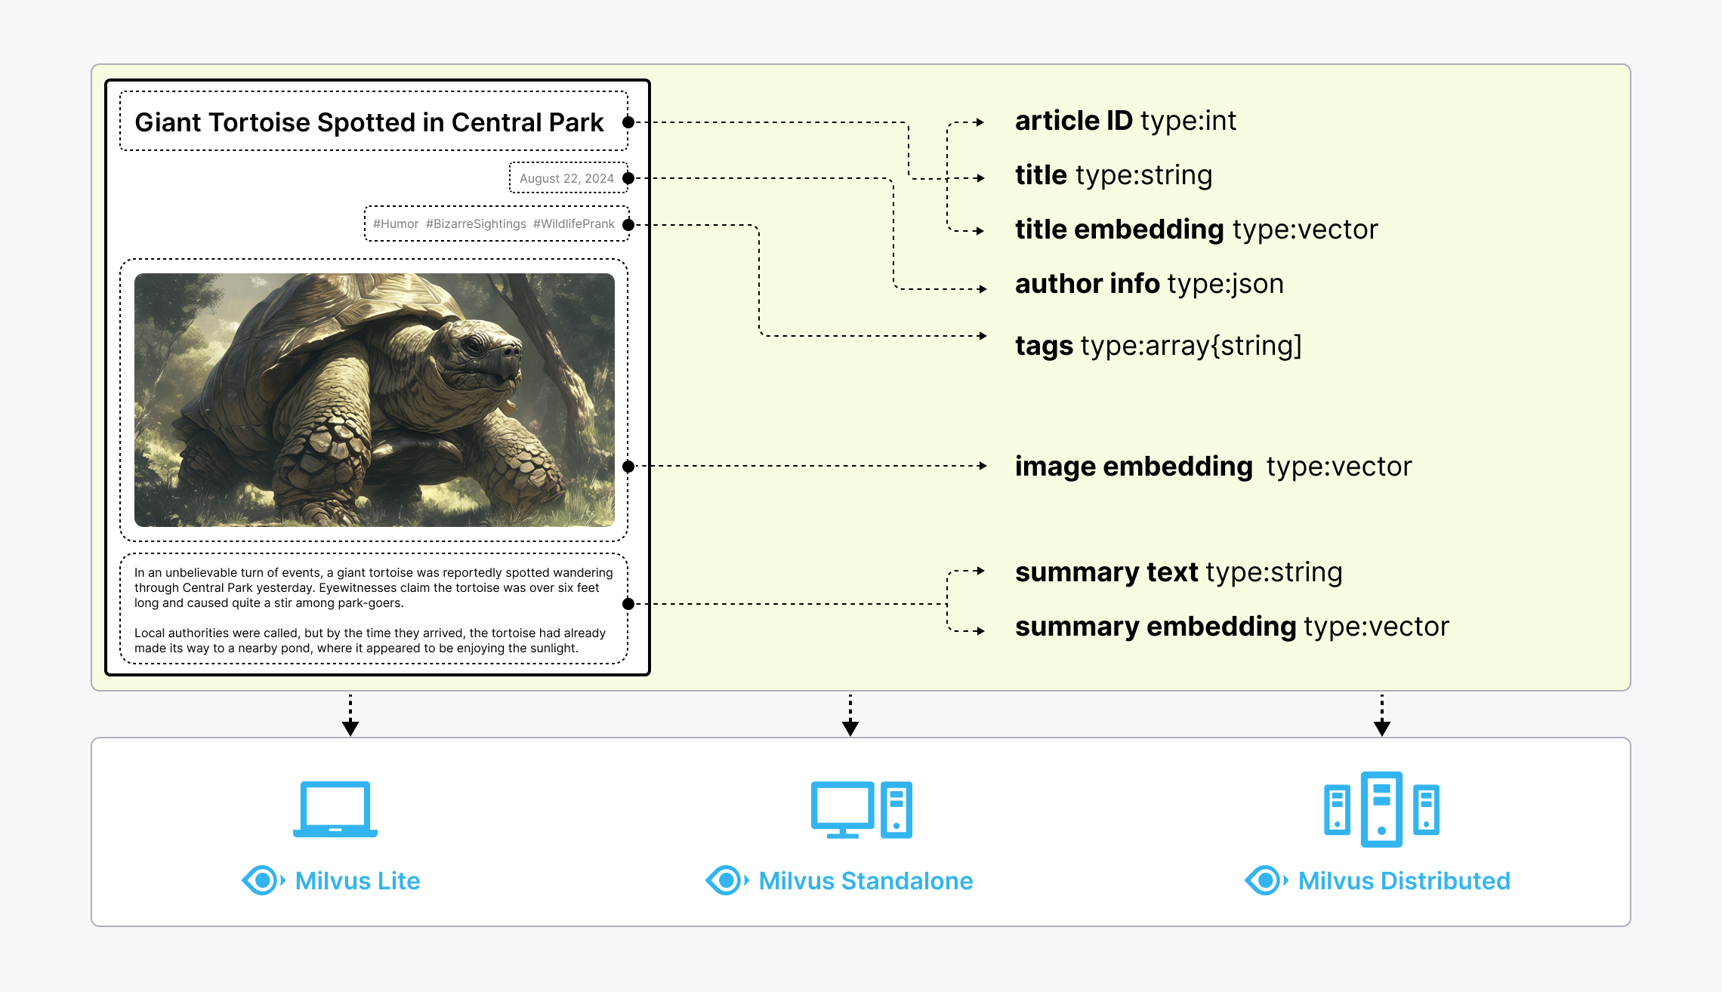The image size is (1722, 992).
Task: Click the image embedding type:vector label
Action: click(x=1213, y=467)
